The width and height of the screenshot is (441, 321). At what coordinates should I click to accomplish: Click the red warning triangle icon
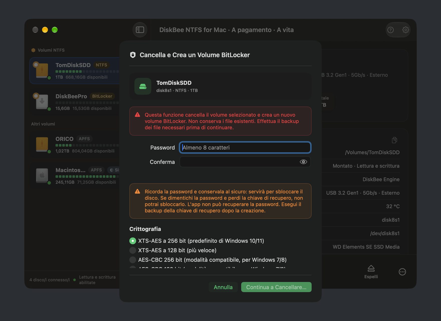click(x=137, y=115)
